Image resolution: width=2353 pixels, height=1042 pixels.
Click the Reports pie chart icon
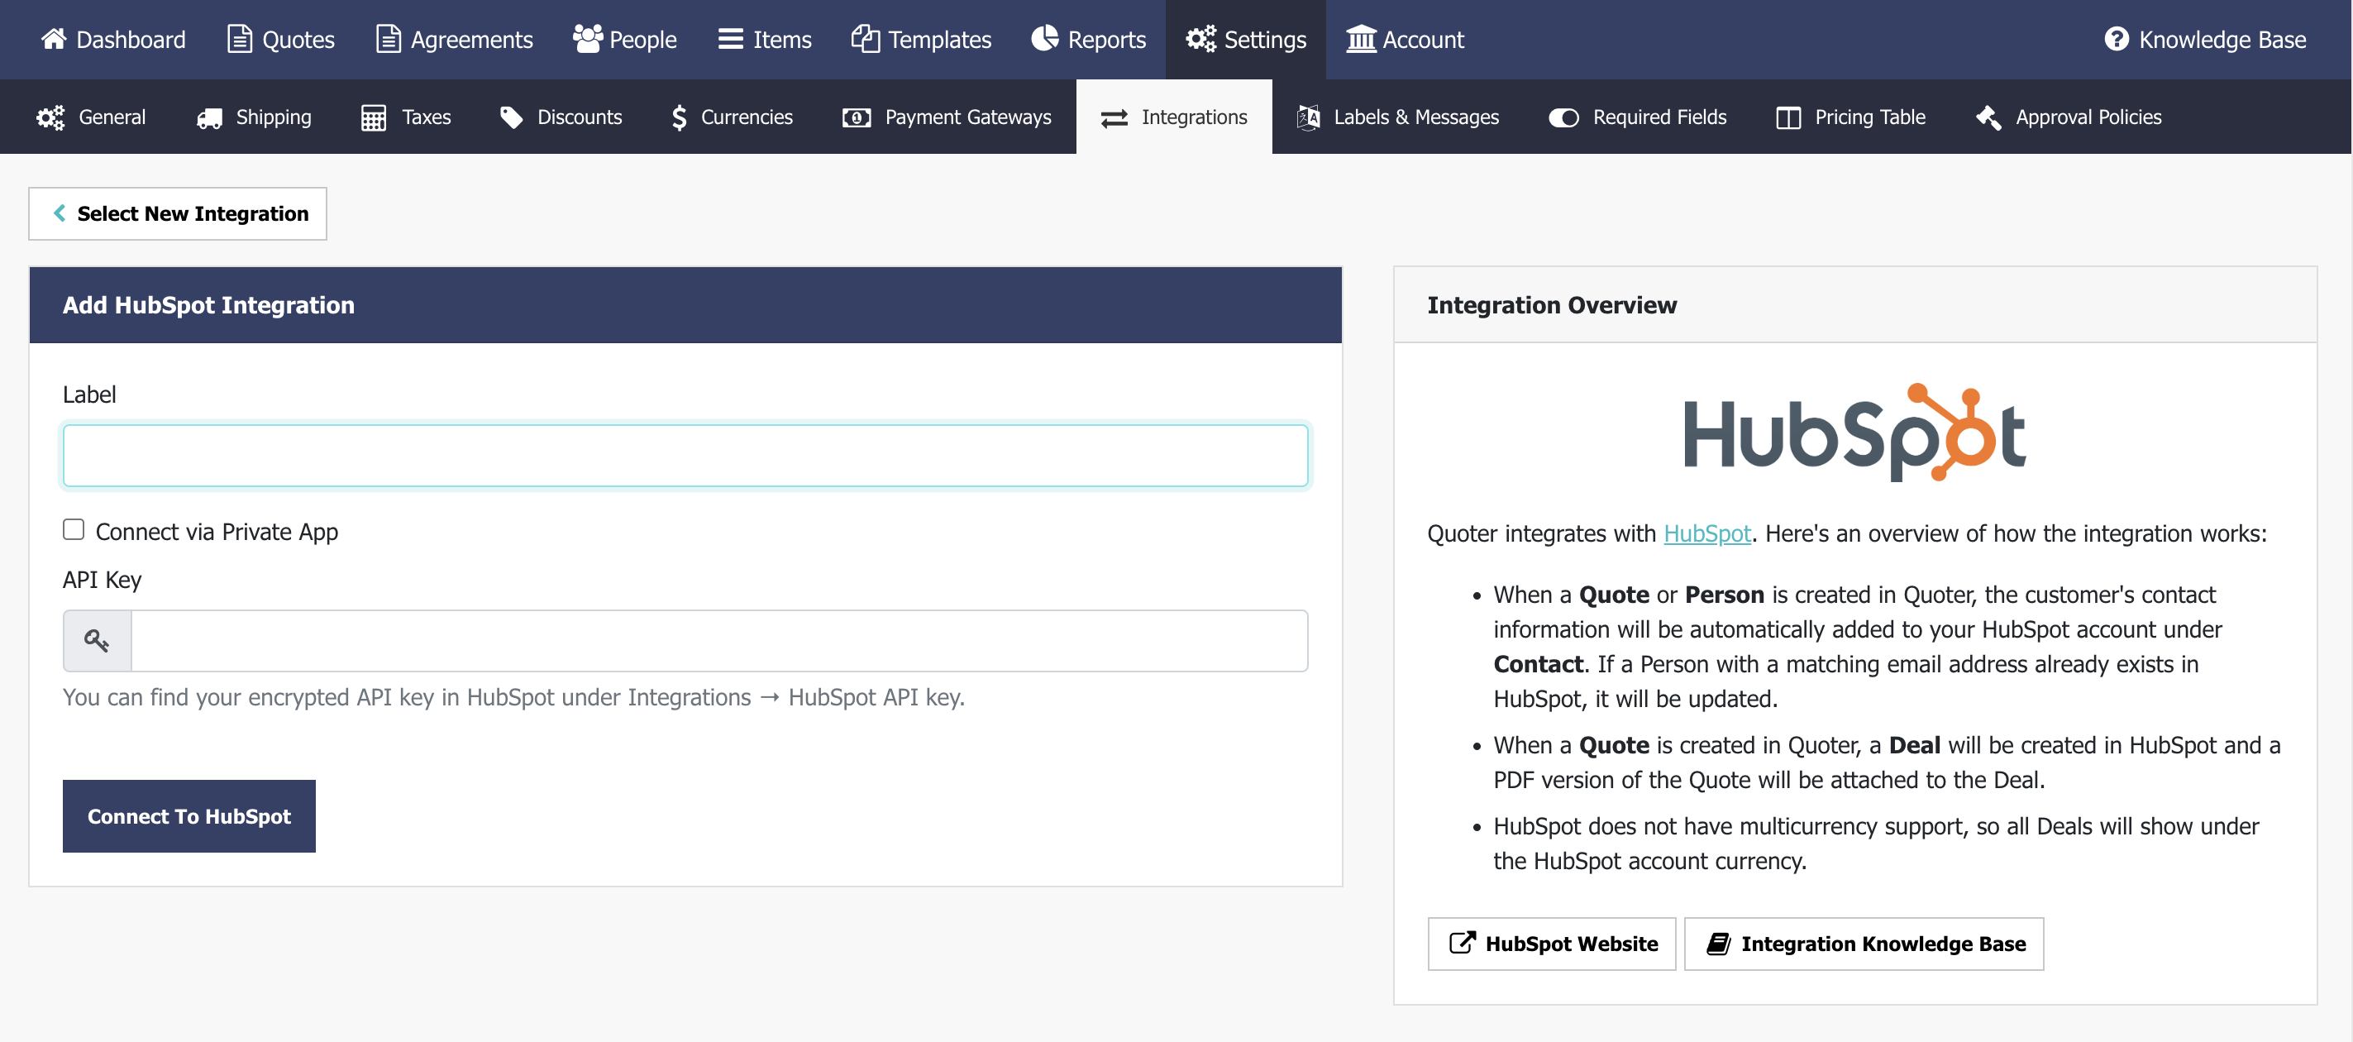1044,40
